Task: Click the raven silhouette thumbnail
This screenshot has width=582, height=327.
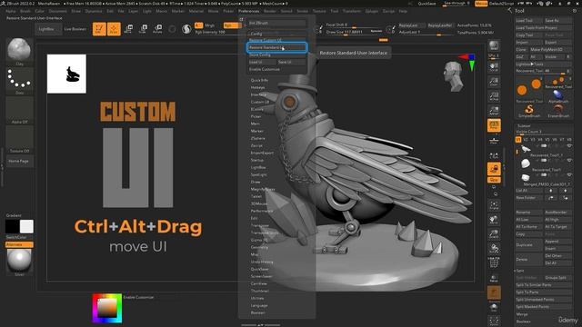Action: tap(66, 74)
